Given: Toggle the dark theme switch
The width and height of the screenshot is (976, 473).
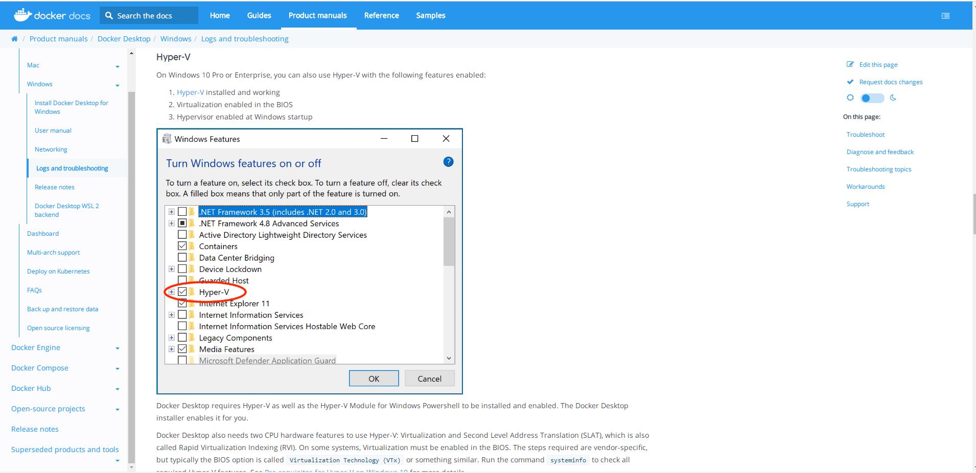Looking at the screenshot, I should (x=872, y=98).
